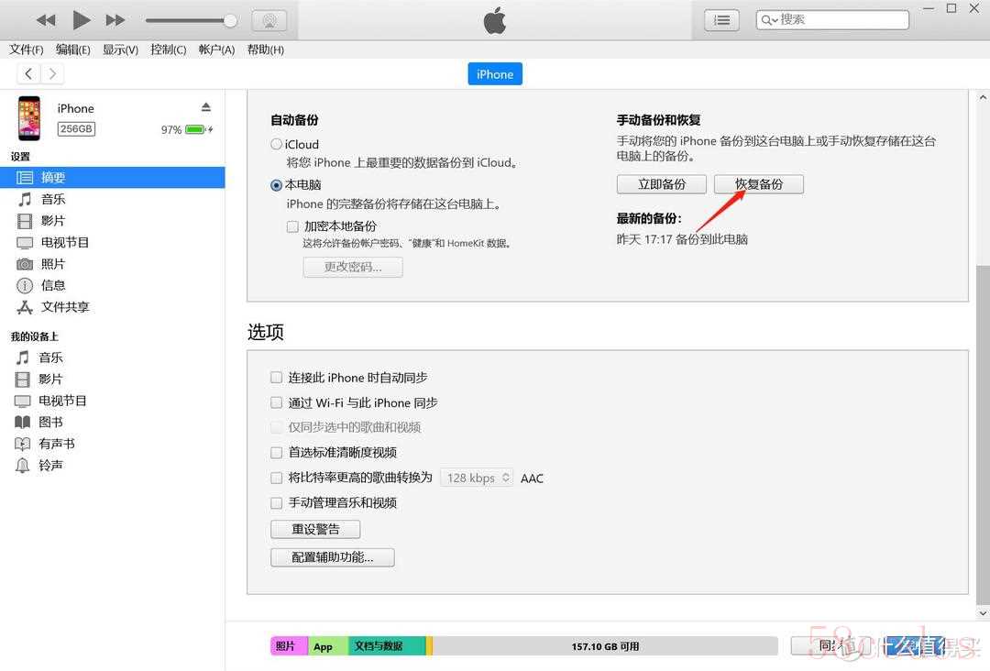
Task: Eject the iPhone using the eject icon
Action: (x=206, y=107)
